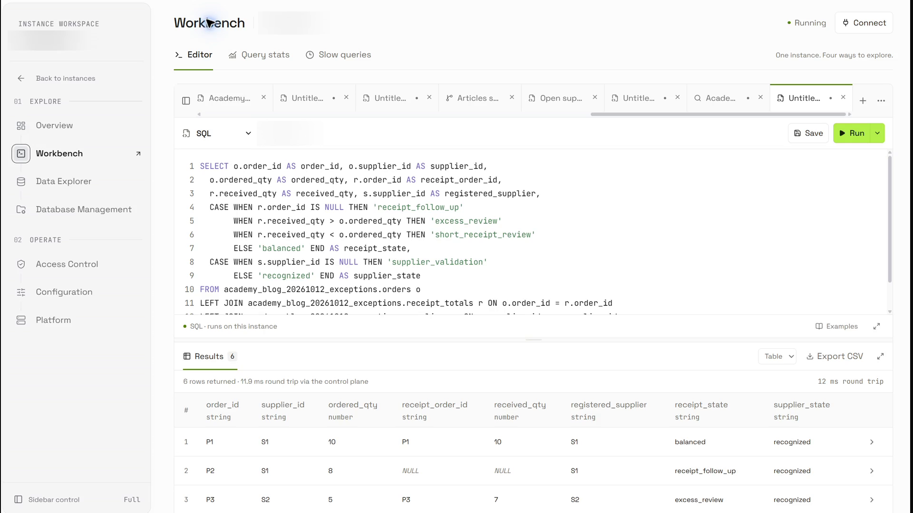Click the receipt_follow_up cell in row 2
This screenshot has height=513, width=913.
coord(705,471)
